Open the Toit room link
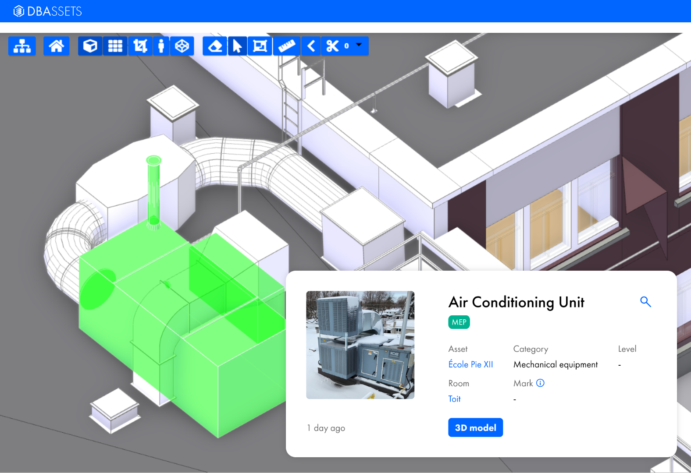 (x=454, y=399)
